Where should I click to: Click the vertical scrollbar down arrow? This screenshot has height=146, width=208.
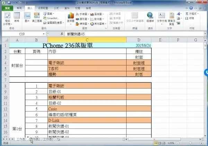[x=205, y=136]
